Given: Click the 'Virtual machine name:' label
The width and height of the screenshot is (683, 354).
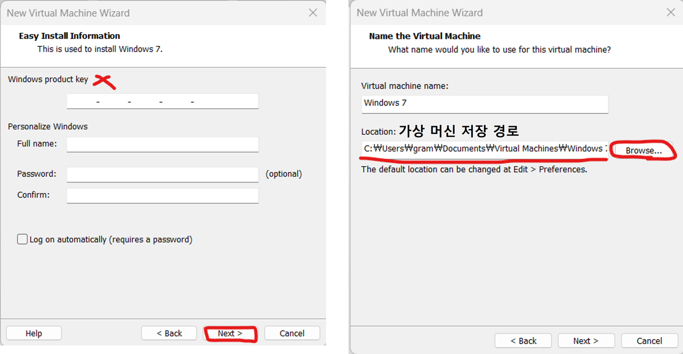Looking at the screenshot, I should [x=405, y=86].
